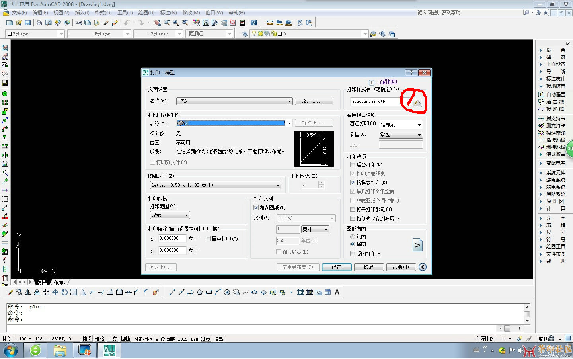Click Y offset input field
This screenshot has height=359, width=573.
[172, 250]
